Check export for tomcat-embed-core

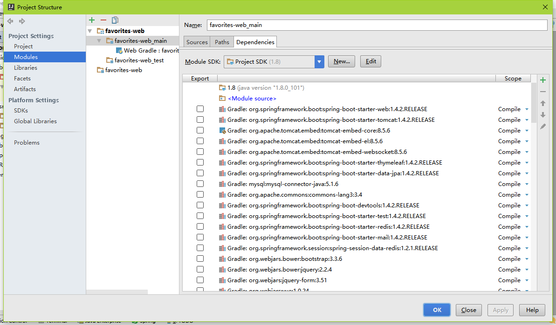[x=200, y=130]
